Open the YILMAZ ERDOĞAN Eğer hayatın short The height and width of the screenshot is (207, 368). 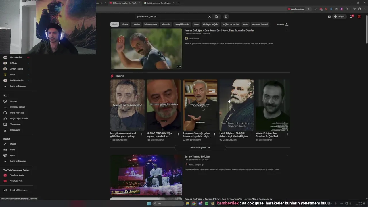point(164,105)
